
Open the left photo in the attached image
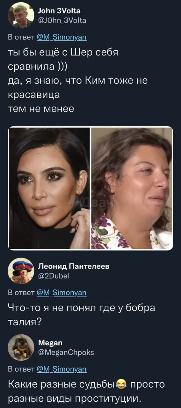tap(49, 188)
